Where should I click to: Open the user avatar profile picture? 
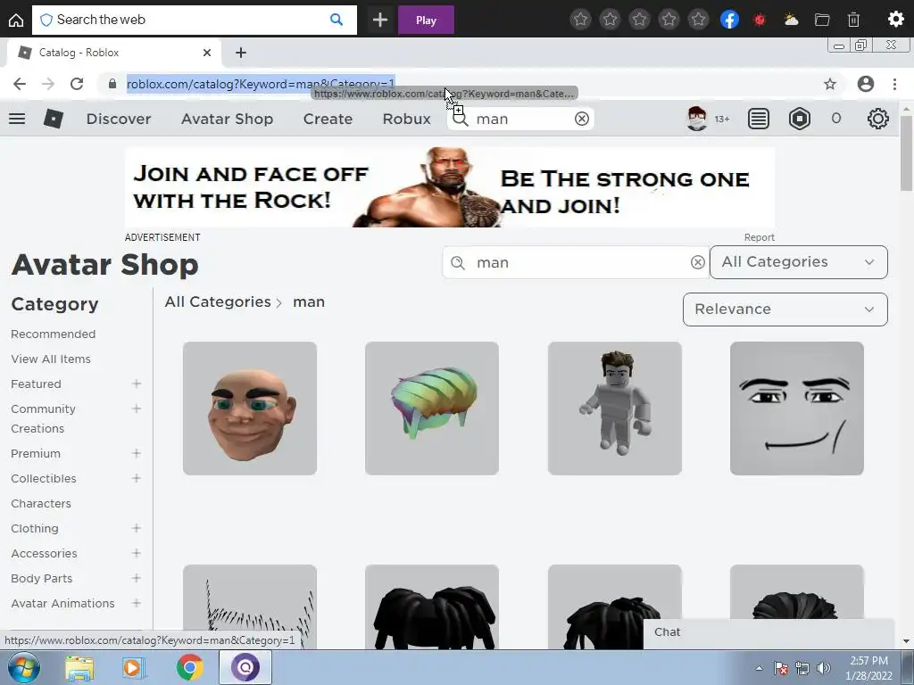(696, 119)
